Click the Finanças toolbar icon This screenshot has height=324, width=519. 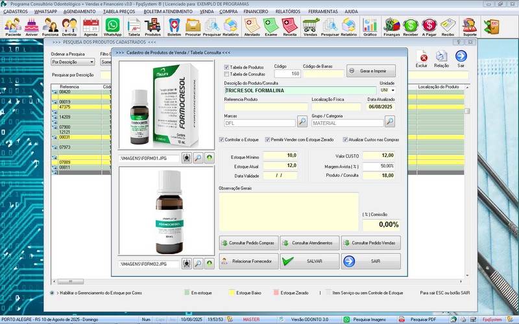coord(391,27)
